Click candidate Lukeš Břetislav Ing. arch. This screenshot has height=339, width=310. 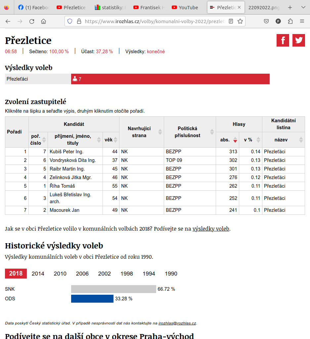(x=70, y=198)
